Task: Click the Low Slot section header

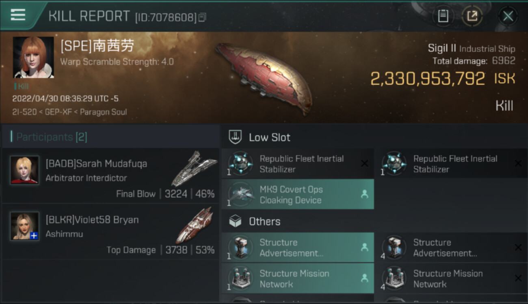Action: (270, 137)
